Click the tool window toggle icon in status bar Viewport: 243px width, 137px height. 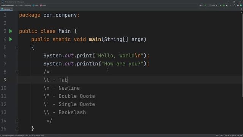[2, 135]
